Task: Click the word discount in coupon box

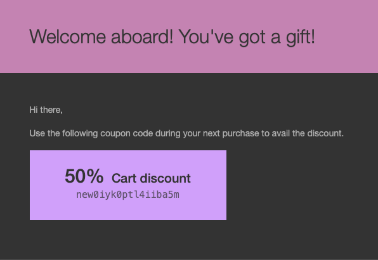Action: [166, 178]
